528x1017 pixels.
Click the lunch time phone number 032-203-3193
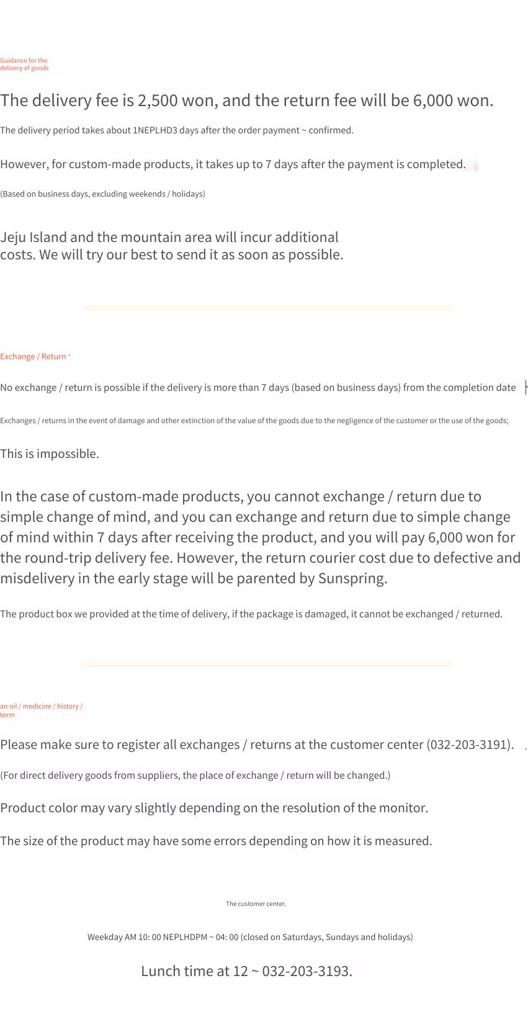click(x=307, y=971)
